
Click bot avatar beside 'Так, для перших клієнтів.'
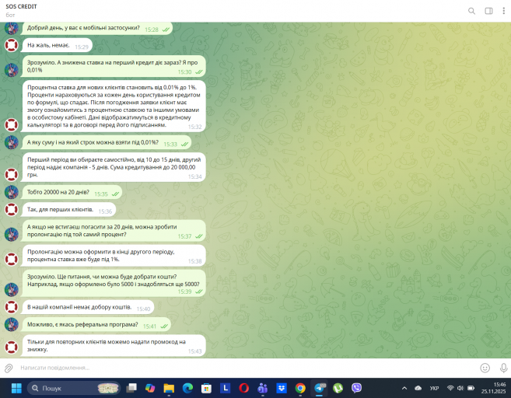coord(12,209)
